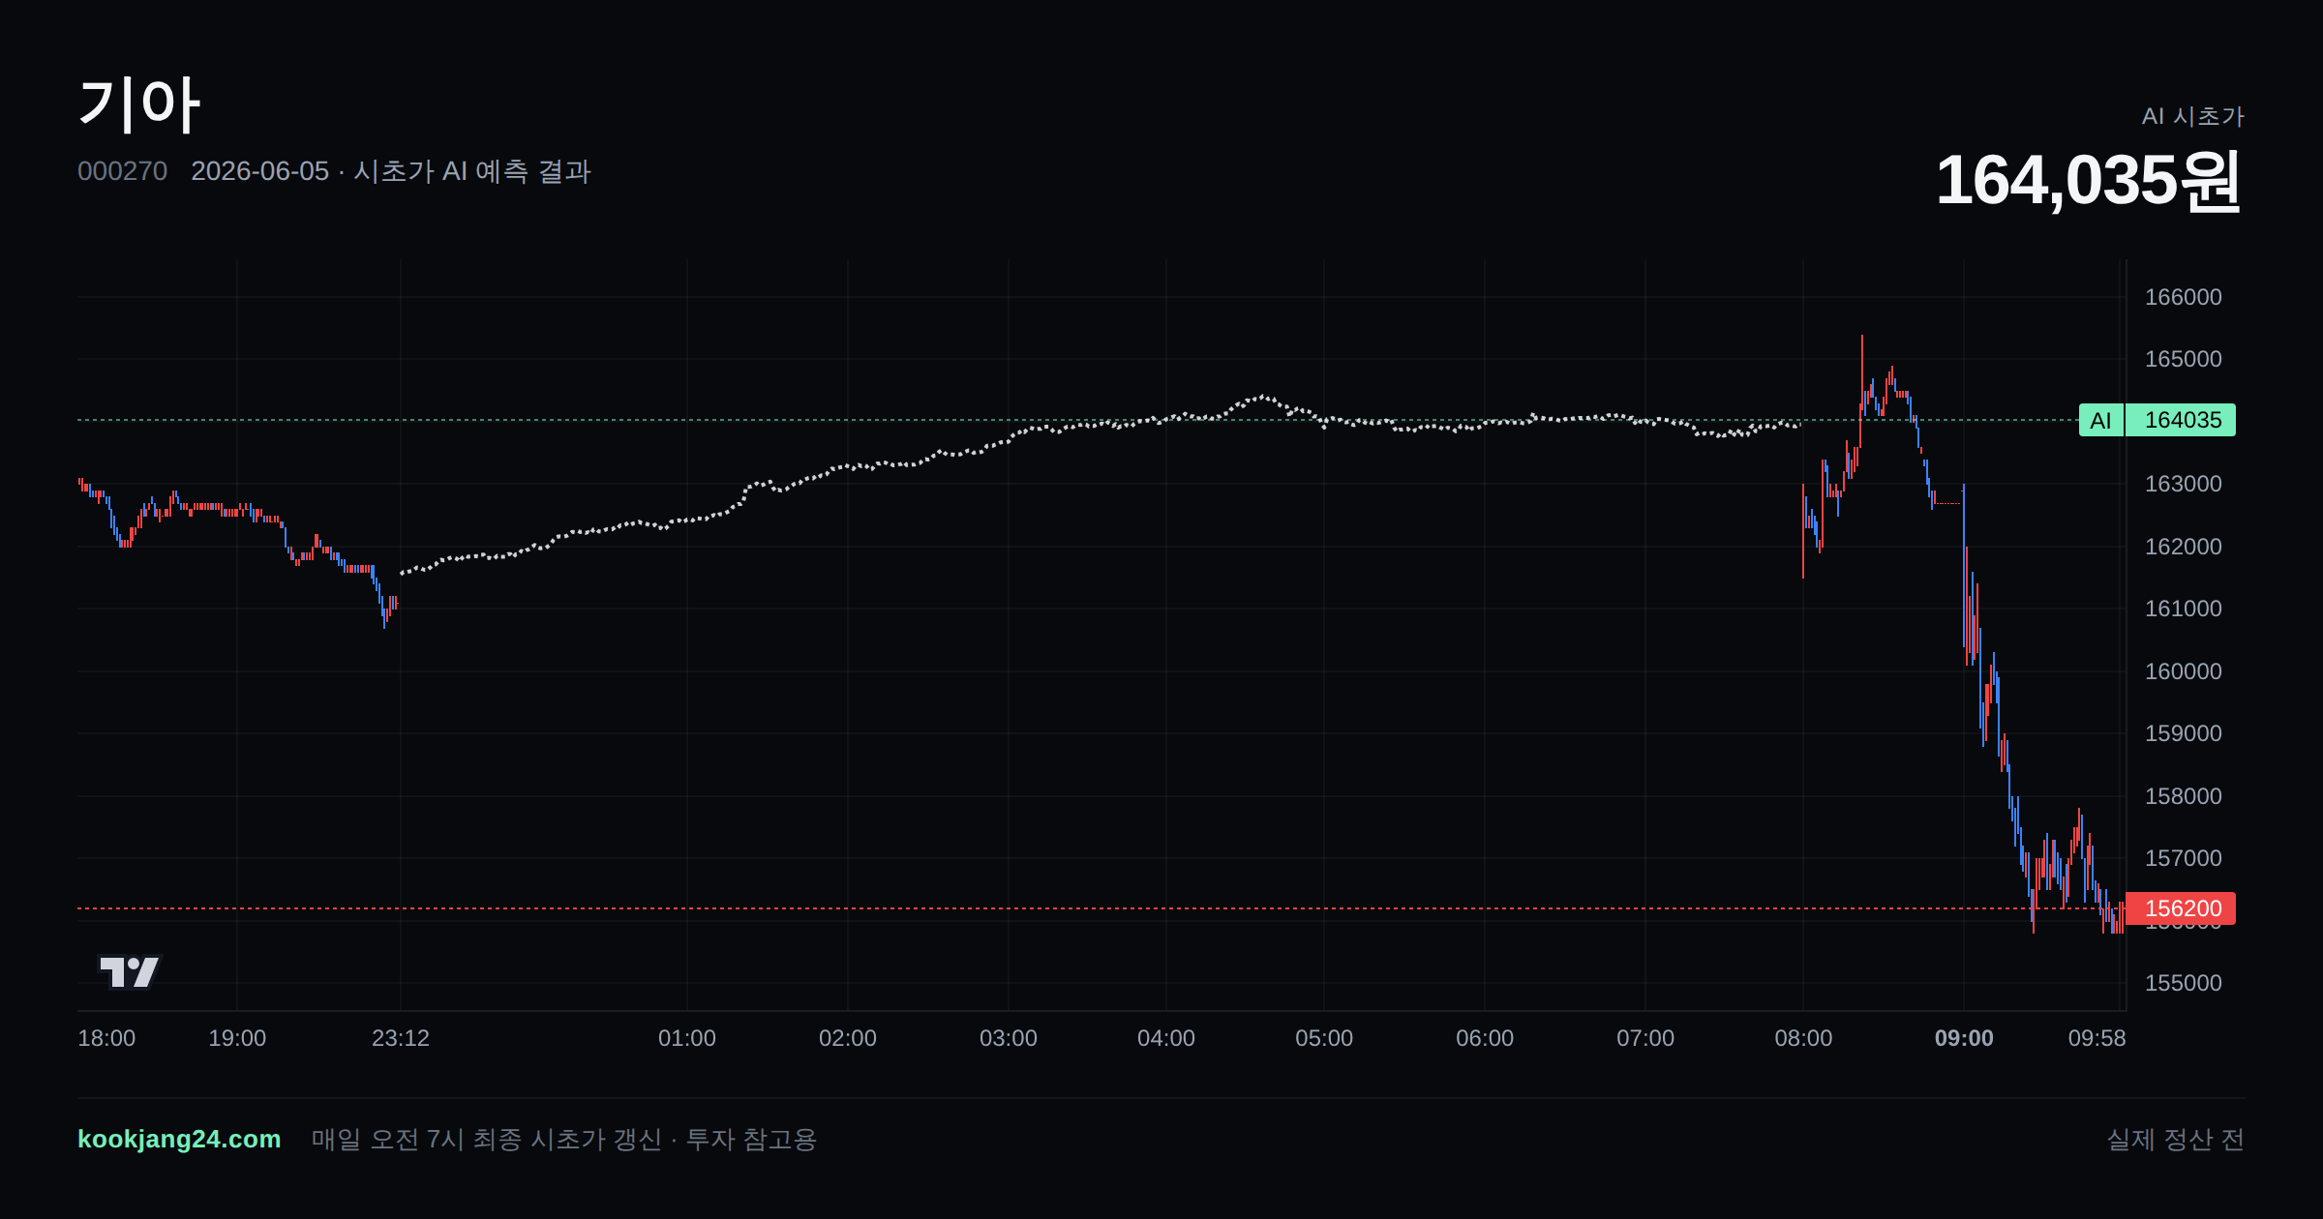
Task: Click the 06:00 time axis label
Action: click(1485, 1038)
